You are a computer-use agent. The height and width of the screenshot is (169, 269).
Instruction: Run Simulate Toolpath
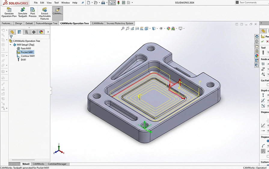pos(23,12)
